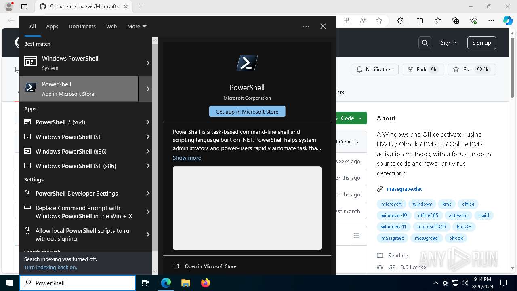Viewport: 517px width, 291px height.
Task: Click Notifications button on repository
Action: tap(375, 70)
